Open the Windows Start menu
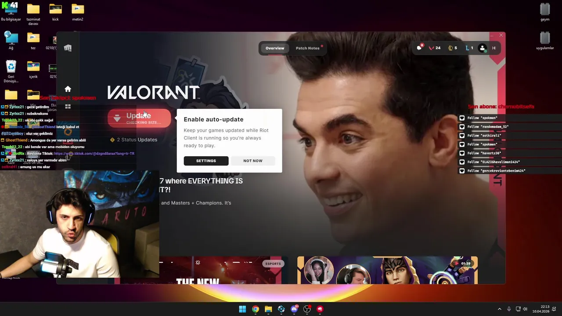This screenshot has height=316, width=562. point(242,309)
